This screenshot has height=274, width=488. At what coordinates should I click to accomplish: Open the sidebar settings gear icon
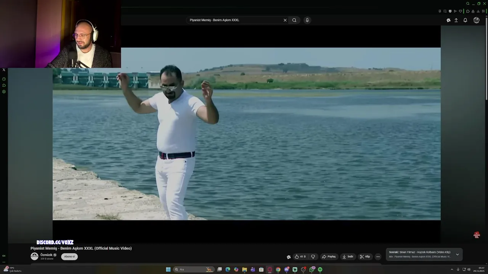pyautogui.click(x=4, y=92)
